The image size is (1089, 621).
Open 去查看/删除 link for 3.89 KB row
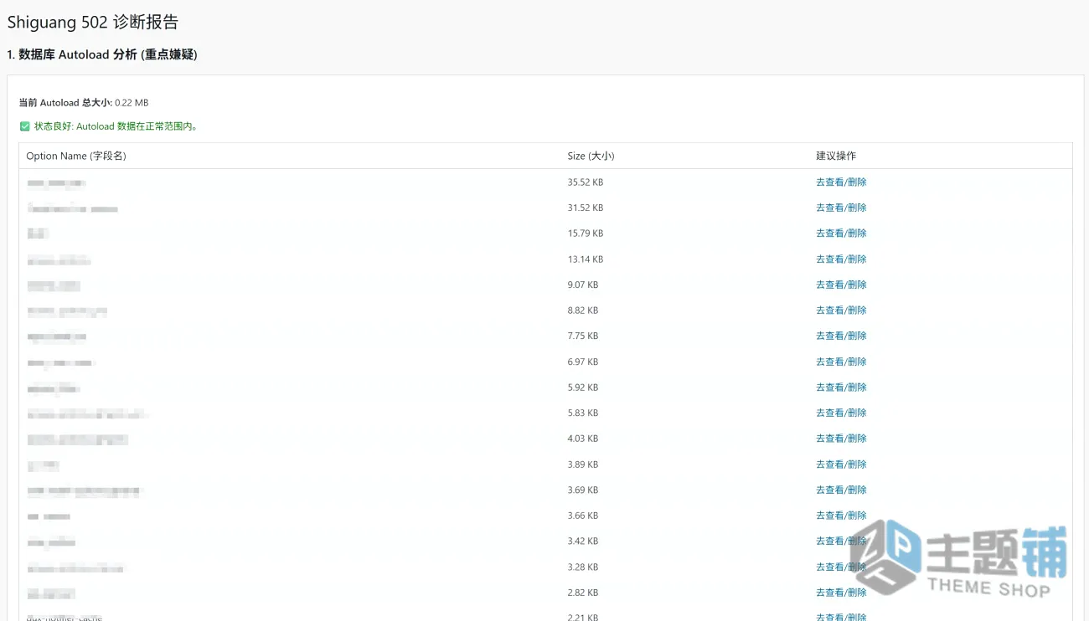point(841,464)
